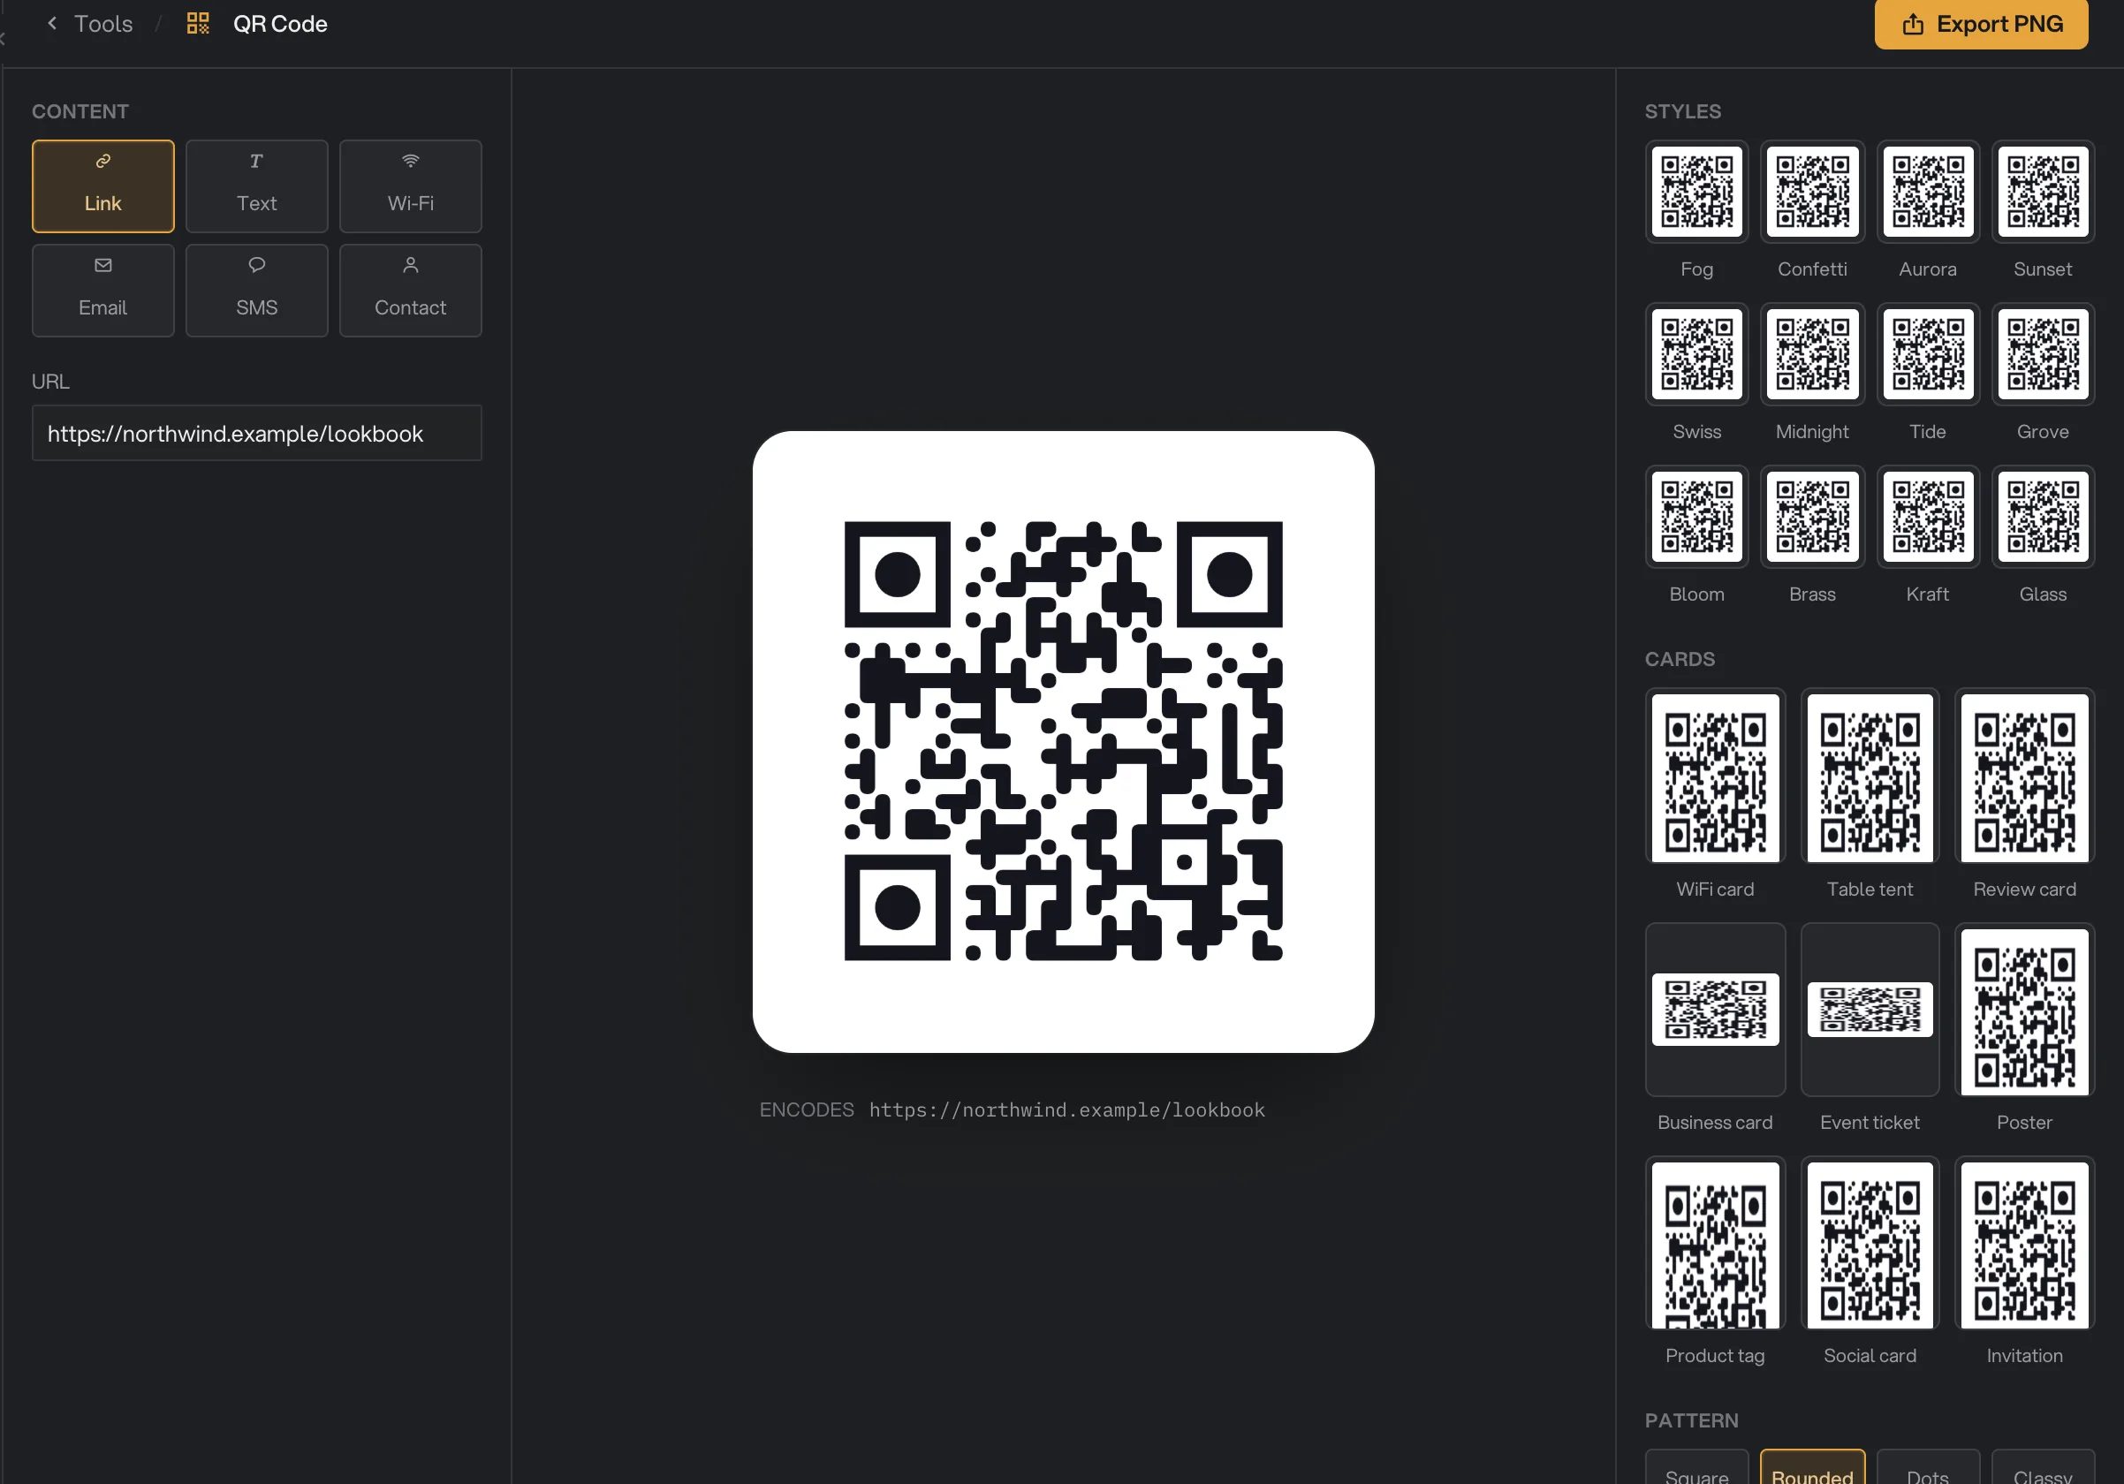Choose the WiFi card template

coord(1715,776)
